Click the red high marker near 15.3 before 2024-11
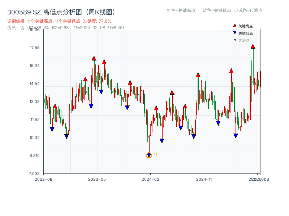Screen dimensions: 289x216 pyautogui.click(x=198, y=75)
